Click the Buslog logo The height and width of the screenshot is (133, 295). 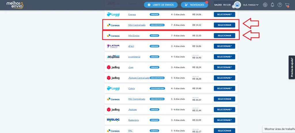(x=113, y=120)
